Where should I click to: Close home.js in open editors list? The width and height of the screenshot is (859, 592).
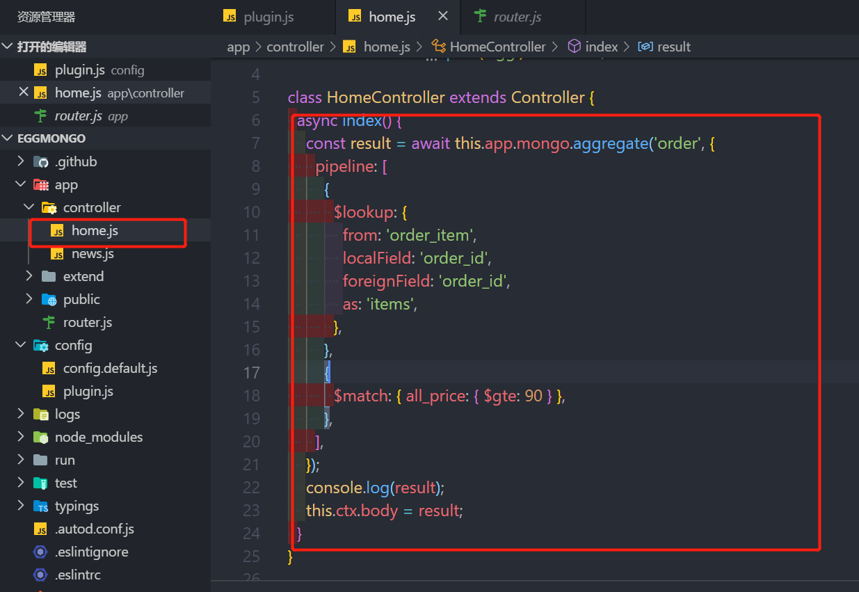coord(24,93)
